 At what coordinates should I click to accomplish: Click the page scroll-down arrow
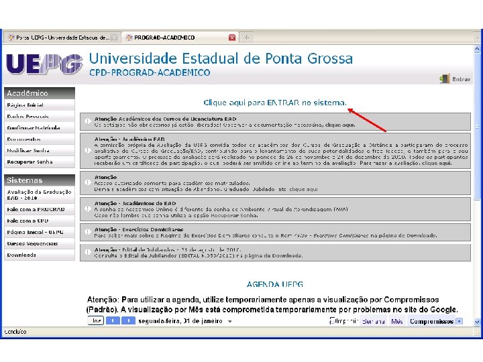(x=477, y=322)
